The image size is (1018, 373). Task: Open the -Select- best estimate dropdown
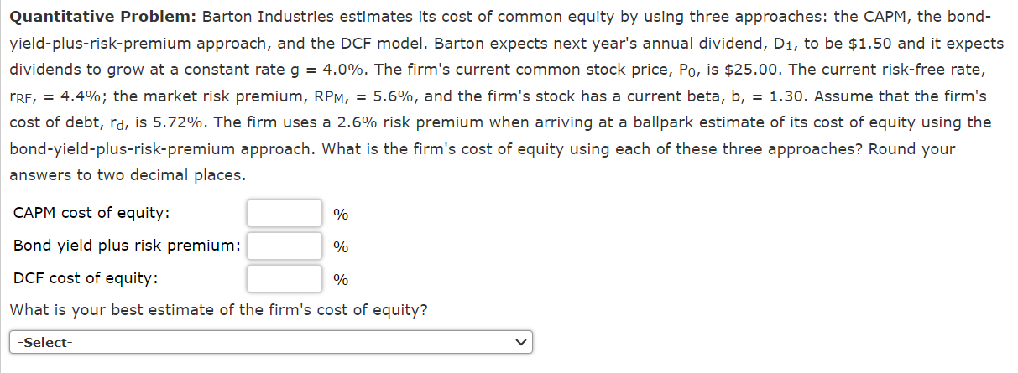pos(271,342)
